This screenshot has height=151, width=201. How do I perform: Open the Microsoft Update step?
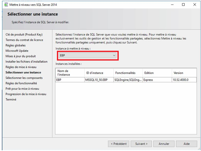(x=17, y=51)
